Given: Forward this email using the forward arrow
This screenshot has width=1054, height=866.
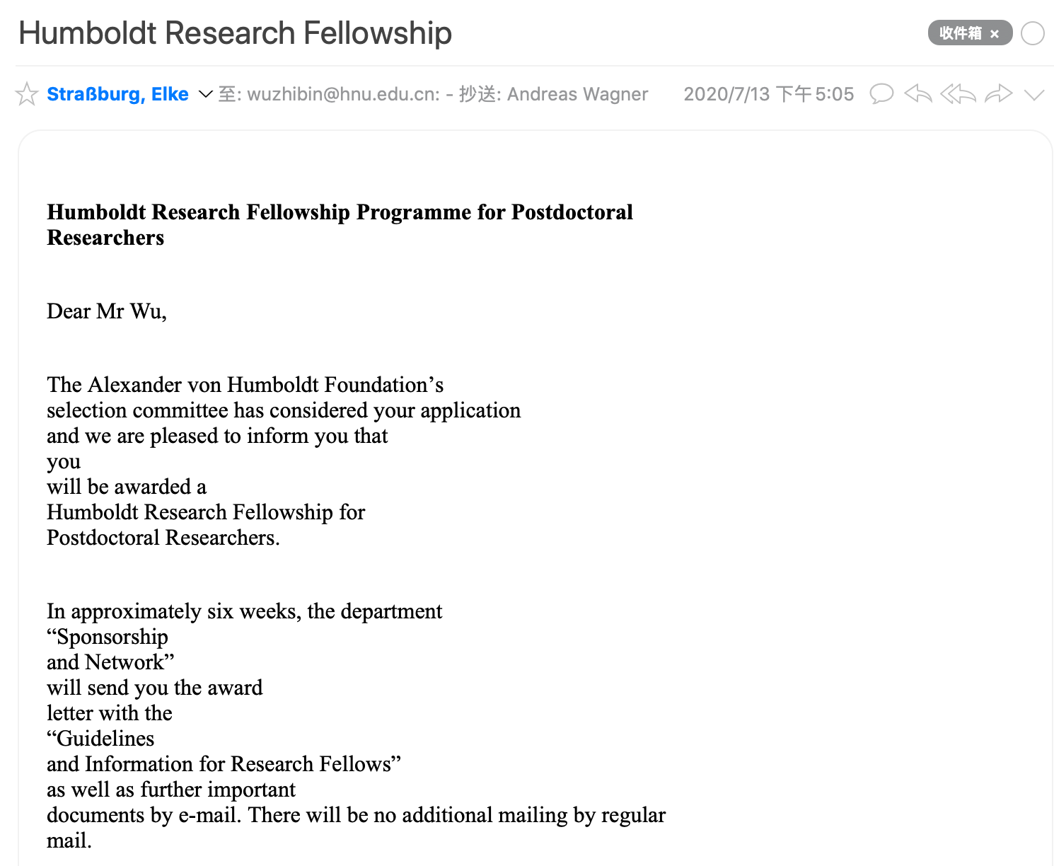Looking at the screenshot, I should (998, 94).
